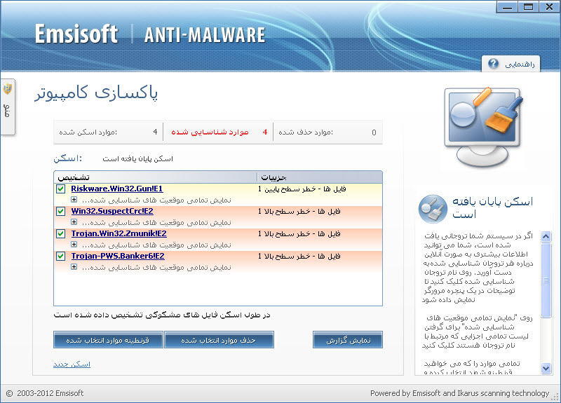
Task: Click the حذف موارد انتخاب شده button
Action: (219, 340)
